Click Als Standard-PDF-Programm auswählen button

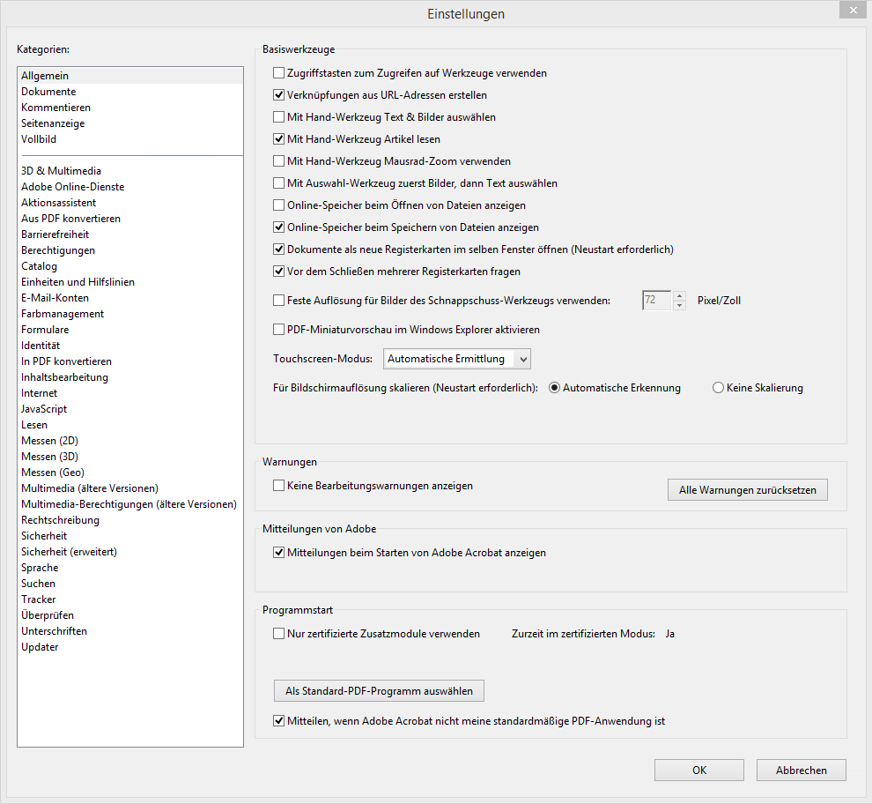(379, 691)
